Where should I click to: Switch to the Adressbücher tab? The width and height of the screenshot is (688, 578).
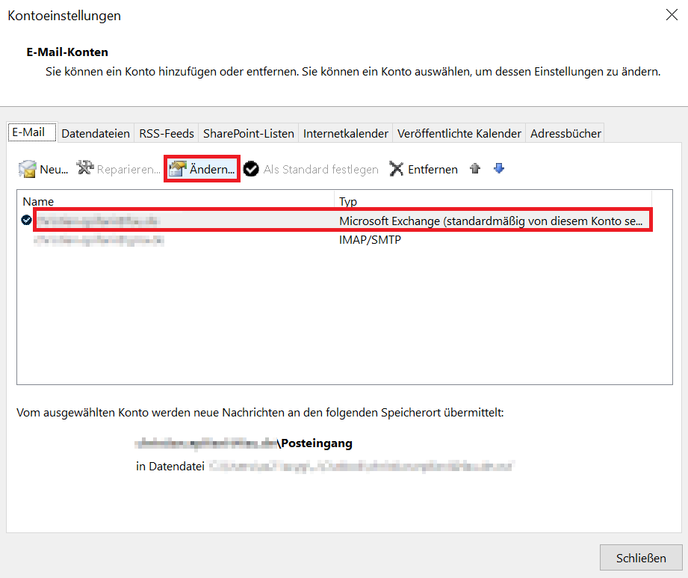click(565, 133)
